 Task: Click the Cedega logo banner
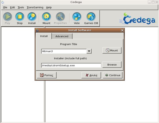tap(138, 19)
